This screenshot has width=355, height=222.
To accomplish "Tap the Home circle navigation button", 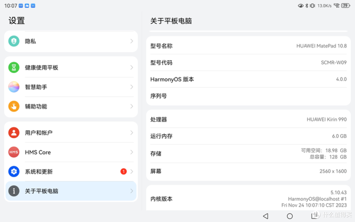I will pos(290,216).
